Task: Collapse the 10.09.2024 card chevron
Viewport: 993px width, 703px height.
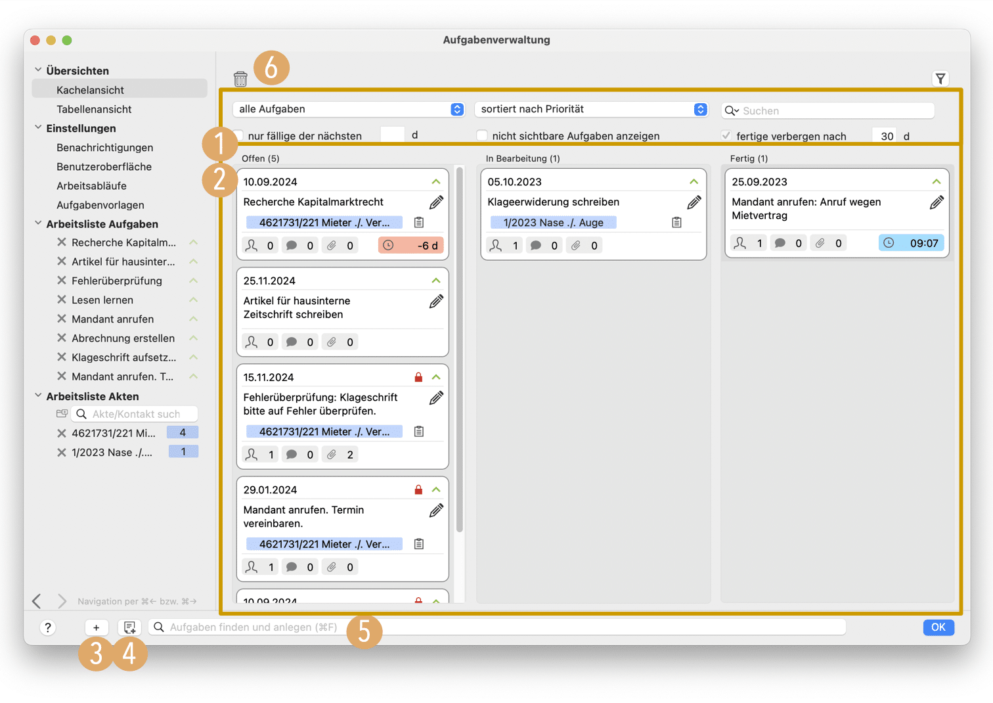Action: tap(436, 181)
